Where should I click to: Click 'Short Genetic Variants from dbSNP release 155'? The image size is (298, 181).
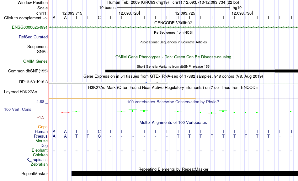coord(173,66)
